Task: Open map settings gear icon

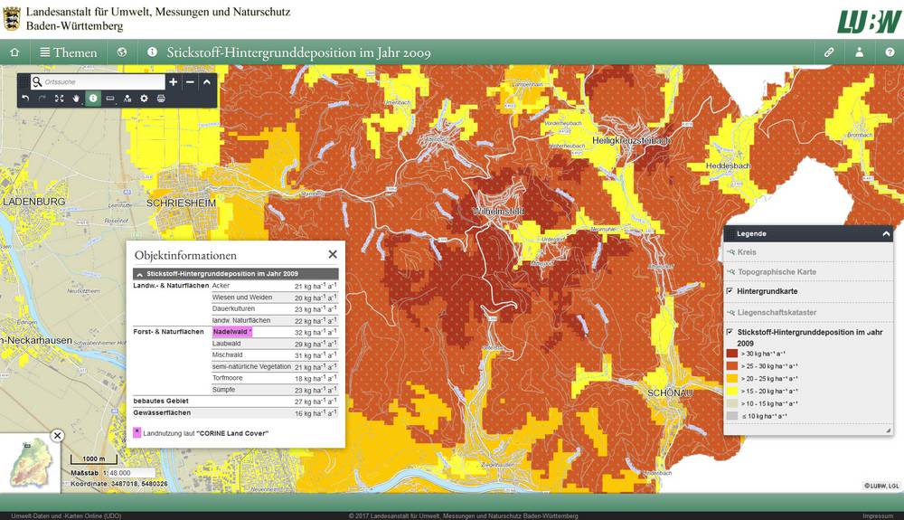Action: coord(144,98)
